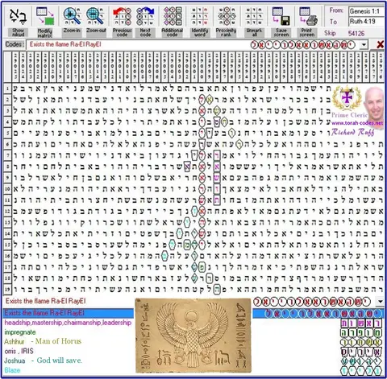Click matrix row number 10

click(x=7, y=189)
